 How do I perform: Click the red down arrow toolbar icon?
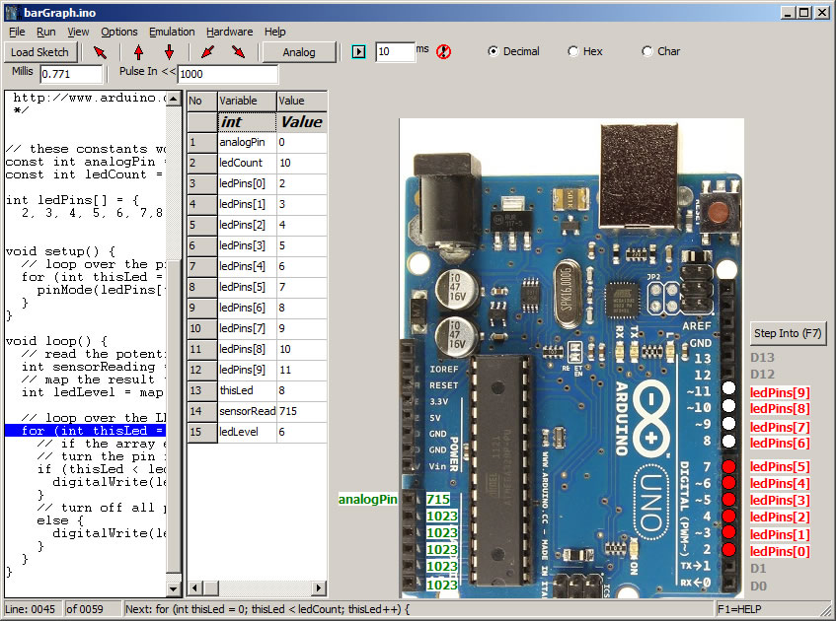169,52
